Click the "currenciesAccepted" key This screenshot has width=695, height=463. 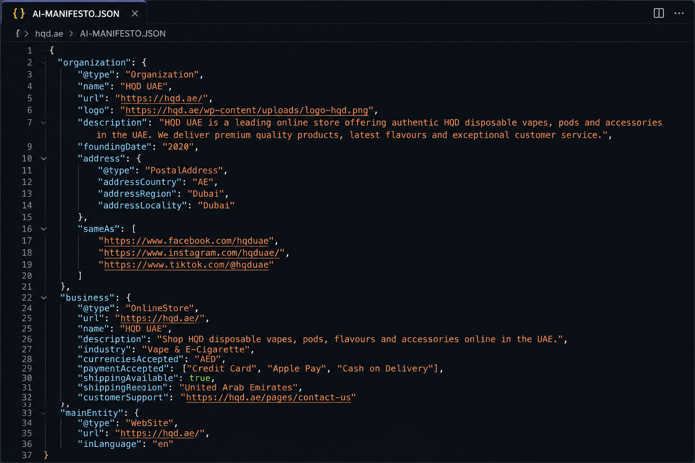click(131, 359)
